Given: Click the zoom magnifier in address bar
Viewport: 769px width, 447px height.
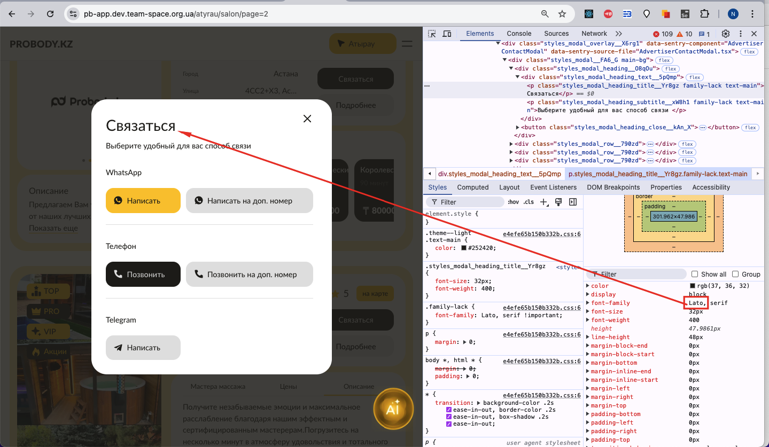Looking at the screenshot, I should pyautogui.click(x=545, y=14).
